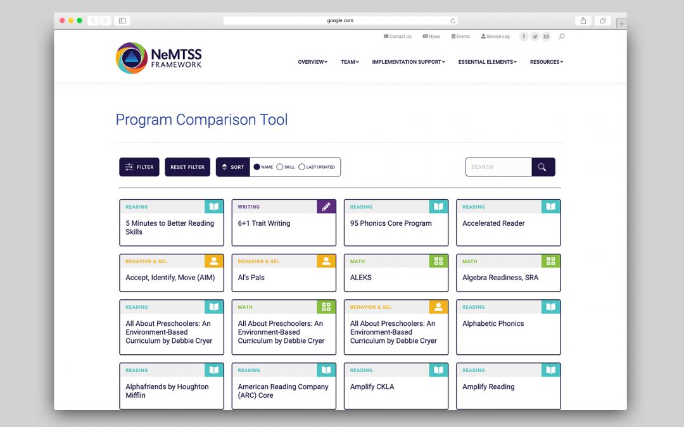This screenshot has height=427, width=684.
Task: Open the Service Log link
Action: pyautogui.click(x=495, y=37)
